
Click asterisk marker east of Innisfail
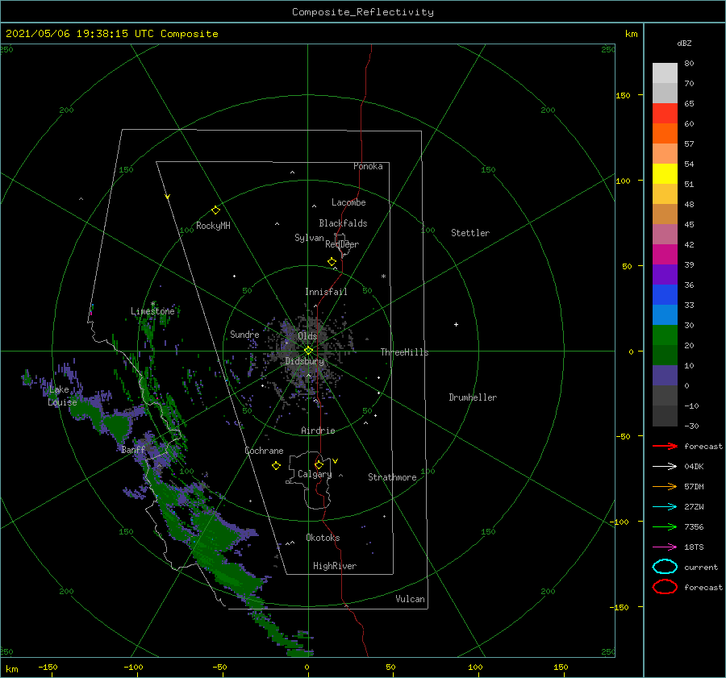click(x=383, y=277)
